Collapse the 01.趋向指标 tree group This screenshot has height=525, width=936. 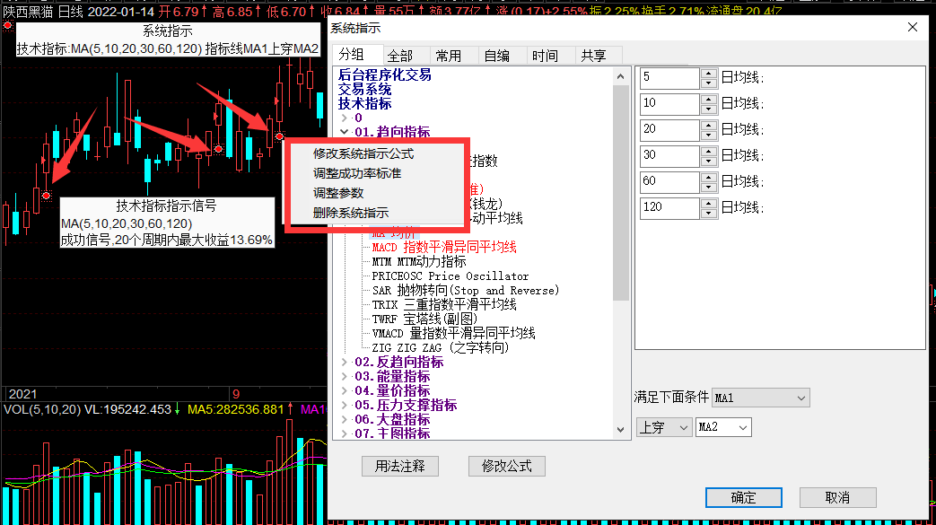tap(345, 131)
